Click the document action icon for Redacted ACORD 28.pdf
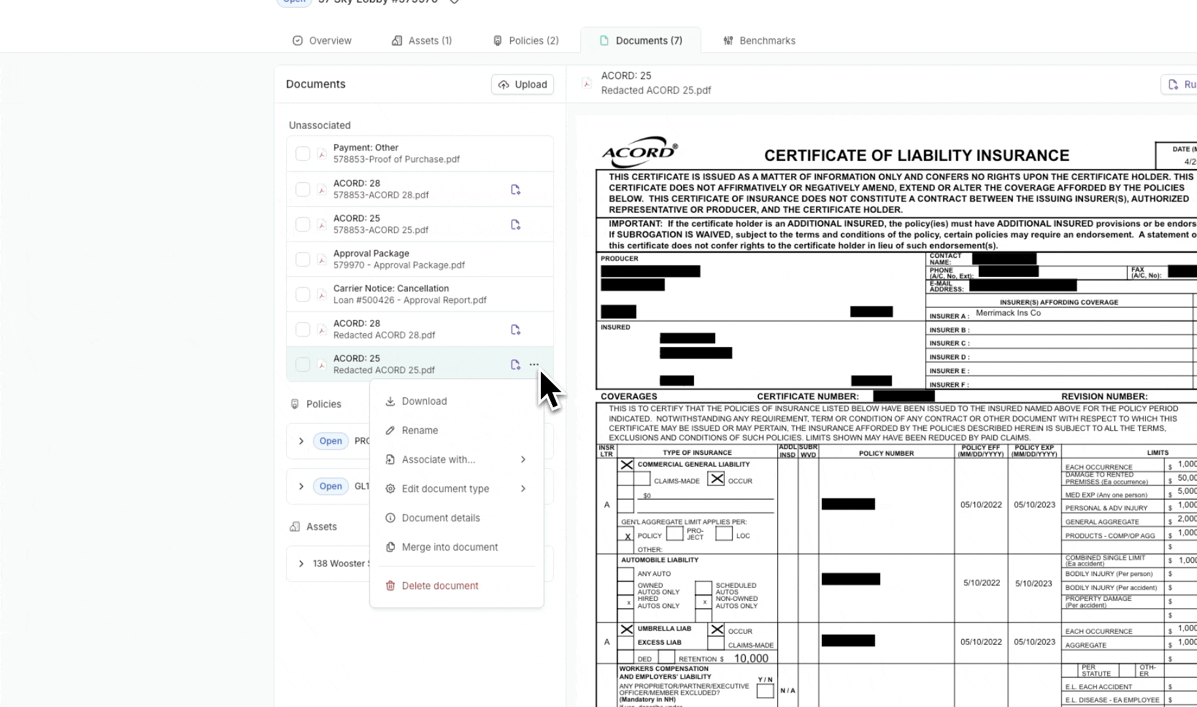 (515, 330)
